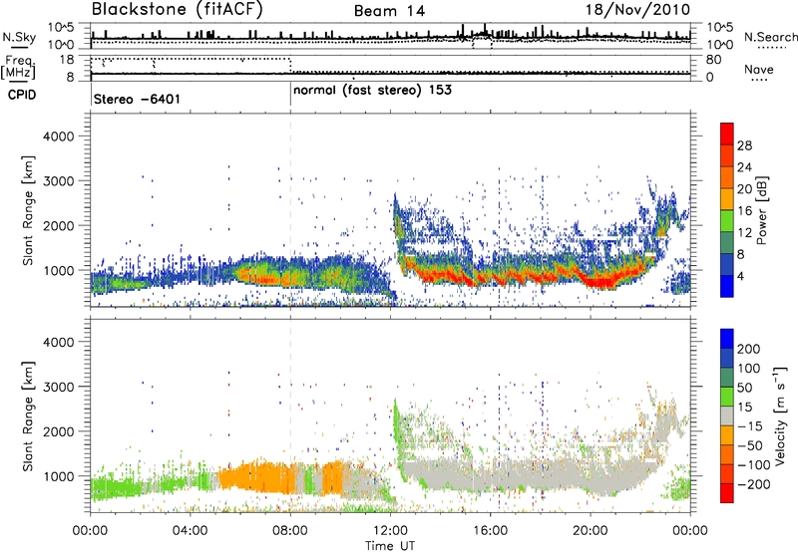Viewport: 798px width, 552px height.
Task: Click the gray band of Velocity color bar
Action: 727,415
